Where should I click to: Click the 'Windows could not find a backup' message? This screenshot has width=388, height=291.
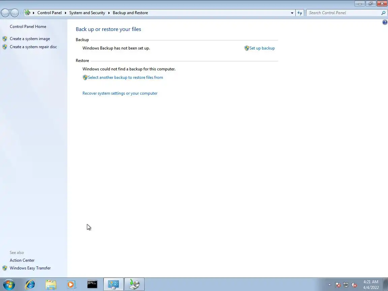129,69
